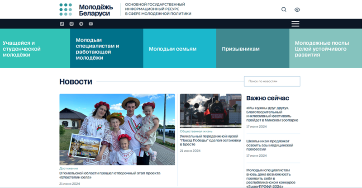362x188 pixels.
Task: Open «Мы нужны друг другу» festival article
Action: (x=272, y=114)
